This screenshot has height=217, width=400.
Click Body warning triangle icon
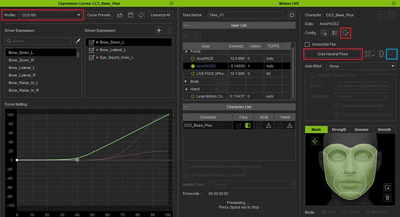[268, 125]
